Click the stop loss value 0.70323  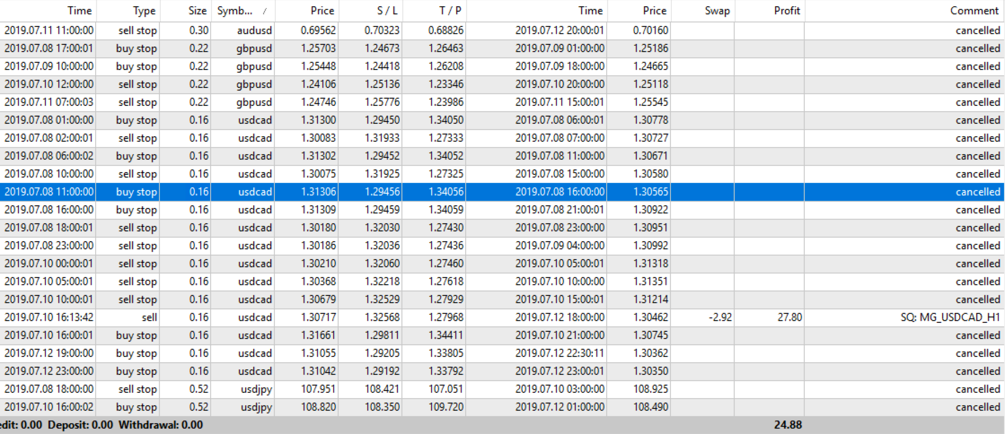click(382, 30)
